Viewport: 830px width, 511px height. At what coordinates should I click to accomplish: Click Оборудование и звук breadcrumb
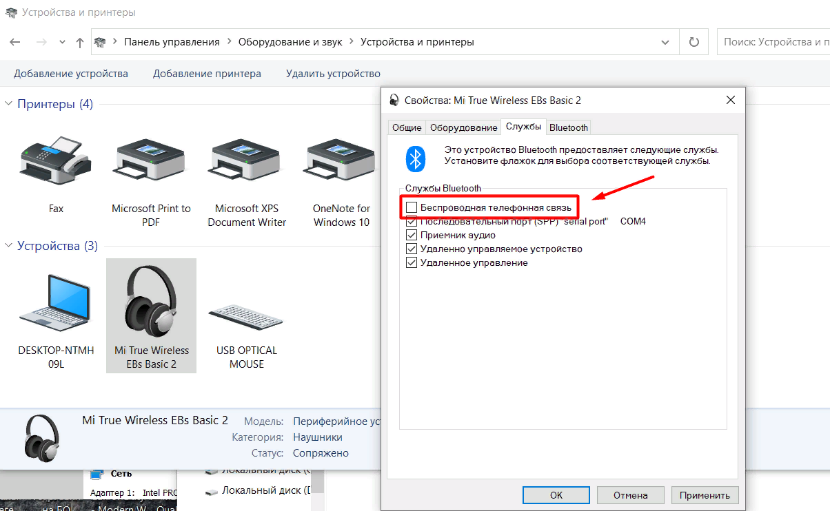290,42
